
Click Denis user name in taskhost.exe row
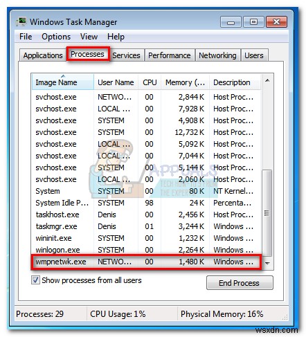pos(107,215)
